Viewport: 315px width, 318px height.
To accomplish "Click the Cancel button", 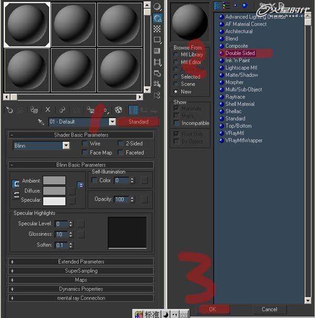I will [269, 309].
